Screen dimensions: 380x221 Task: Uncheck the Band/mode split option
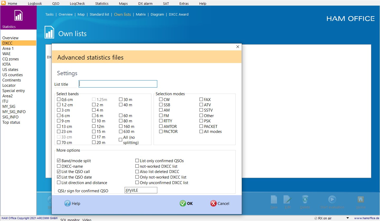point(59,161)
